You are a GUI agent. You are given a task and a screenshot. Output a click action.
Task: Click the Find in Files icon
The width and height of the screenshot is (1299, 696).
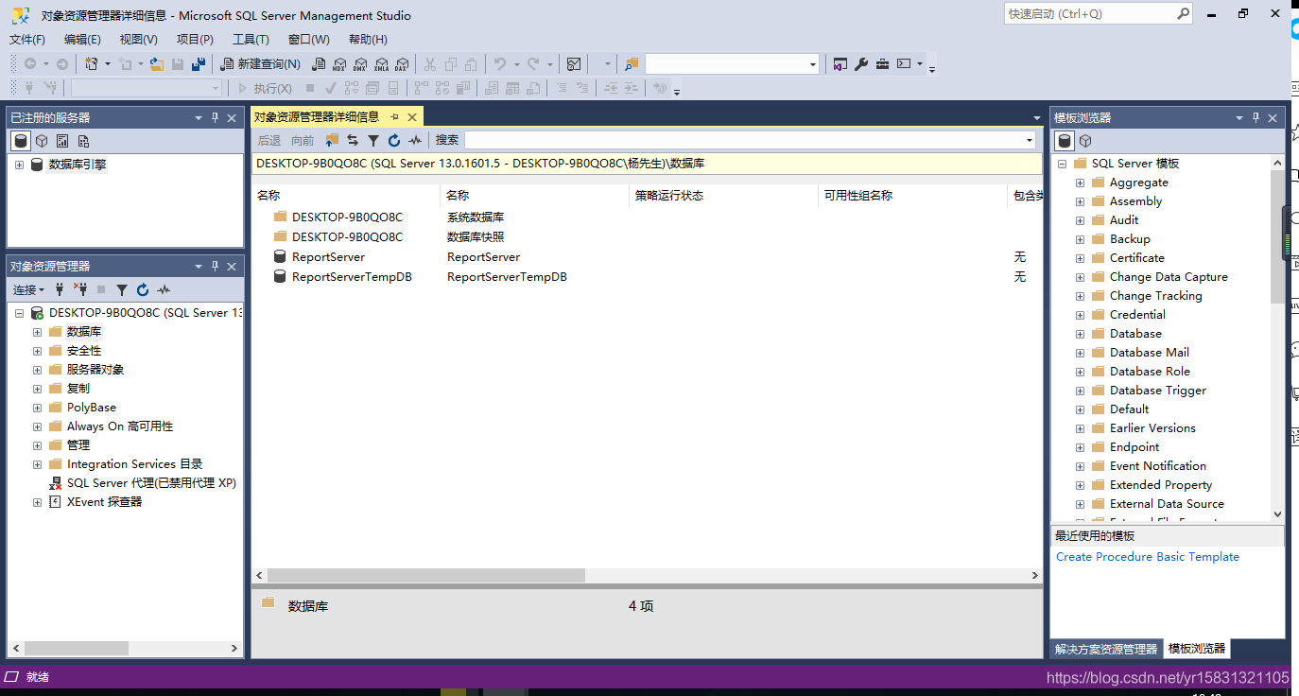(631, 64)
